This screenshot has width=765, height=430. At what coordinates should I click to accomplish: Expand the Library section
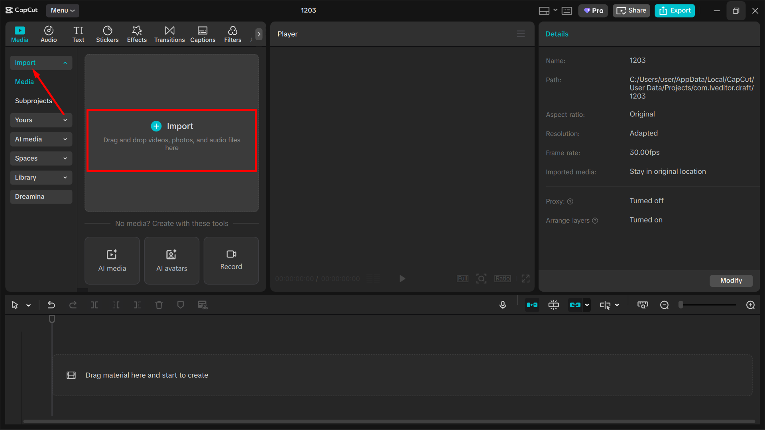tap(41, 177)
